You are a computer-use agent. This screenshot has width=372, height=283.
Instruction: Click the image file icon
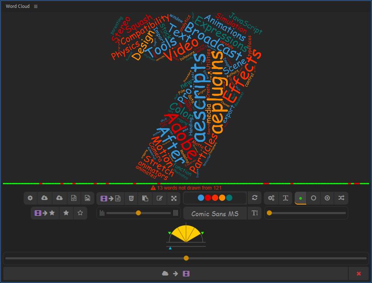point(88,198)
